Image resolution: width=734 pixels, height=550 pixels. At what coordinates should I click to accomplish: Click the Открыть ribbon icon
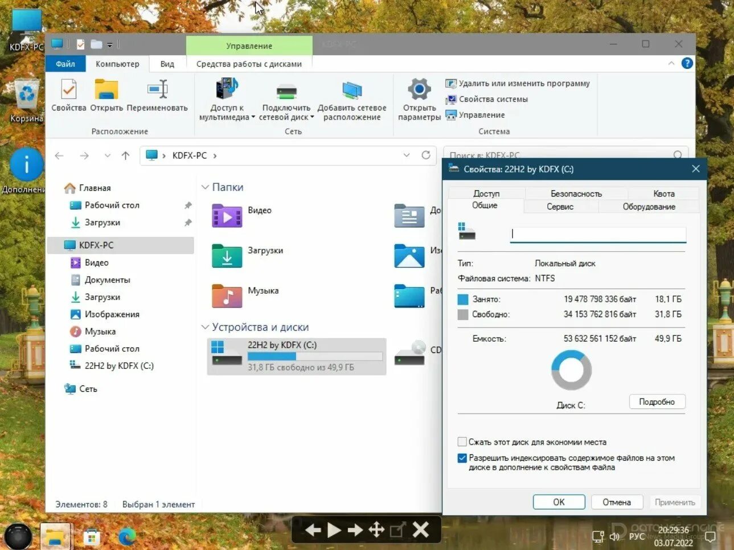point(106,90)
